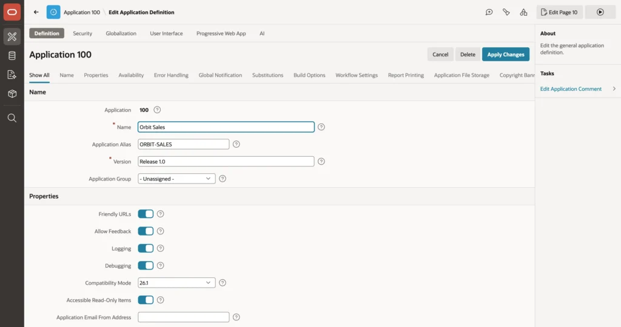Open the AI tab

[x=262, y=34]
